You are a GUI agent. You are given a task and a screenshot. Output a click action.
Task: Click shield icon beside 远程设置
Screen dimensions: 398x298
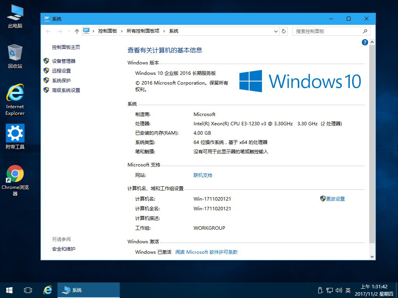[46, 71]
